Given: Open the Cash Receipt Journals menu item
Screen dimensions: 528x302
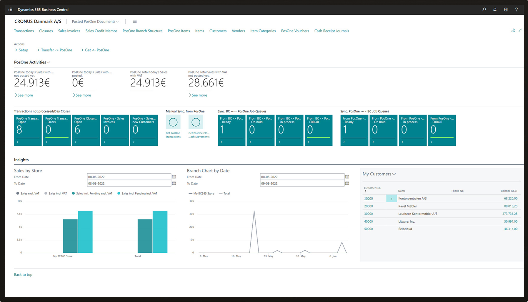Looking at the screenshot, I should click(332, 31).
